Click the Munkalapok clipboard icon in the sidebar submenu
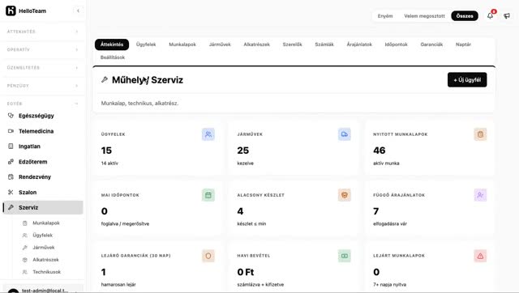This screenshot has height=293, width=519. tap(25, 223)
